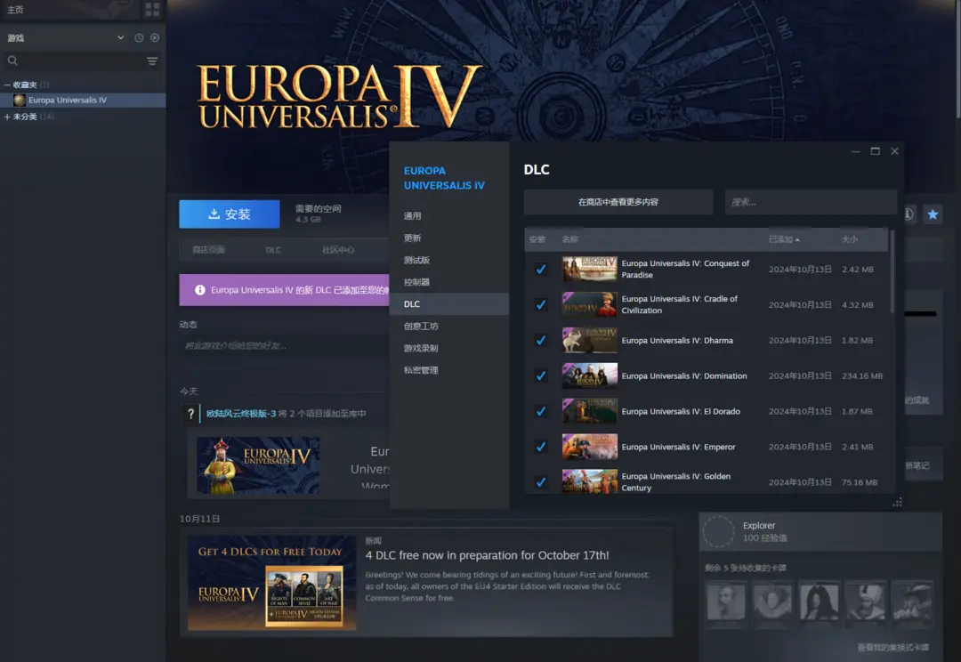Click Cradle of Civilization DLC thumbnail
Screen dimensions: 961x662
[590, 304]
